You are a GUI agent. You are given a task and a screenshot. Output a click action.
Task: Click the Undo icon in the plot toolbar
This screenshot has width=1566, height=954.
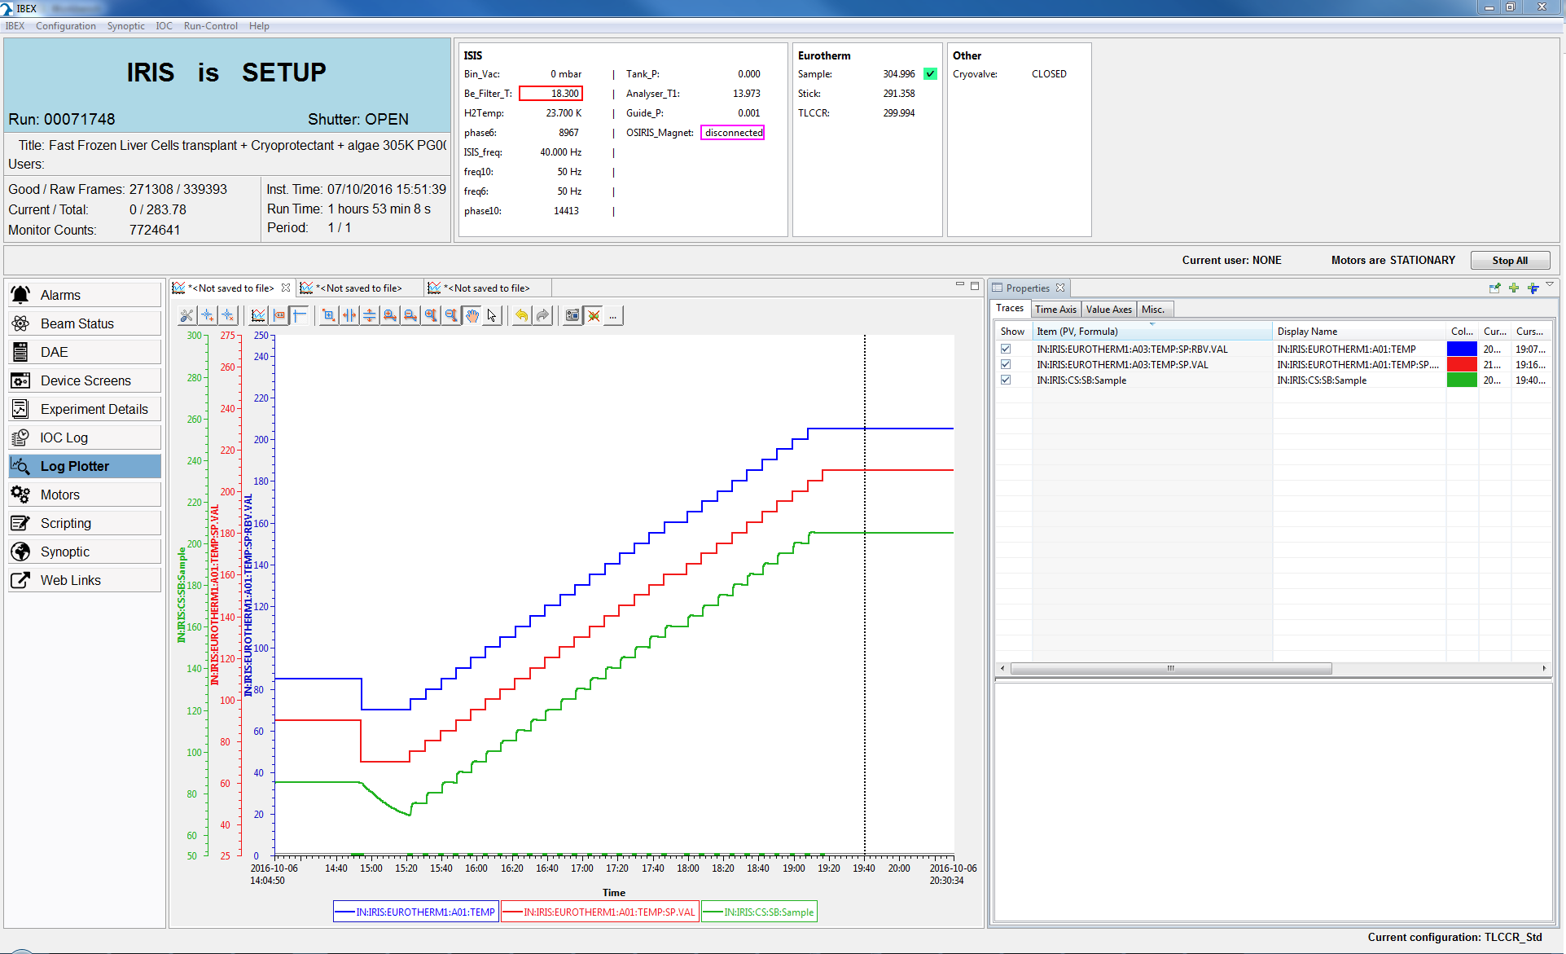(521, 315)
